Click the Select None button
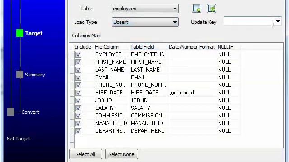The width and height of the screenshot is (289, 162). 121,154
